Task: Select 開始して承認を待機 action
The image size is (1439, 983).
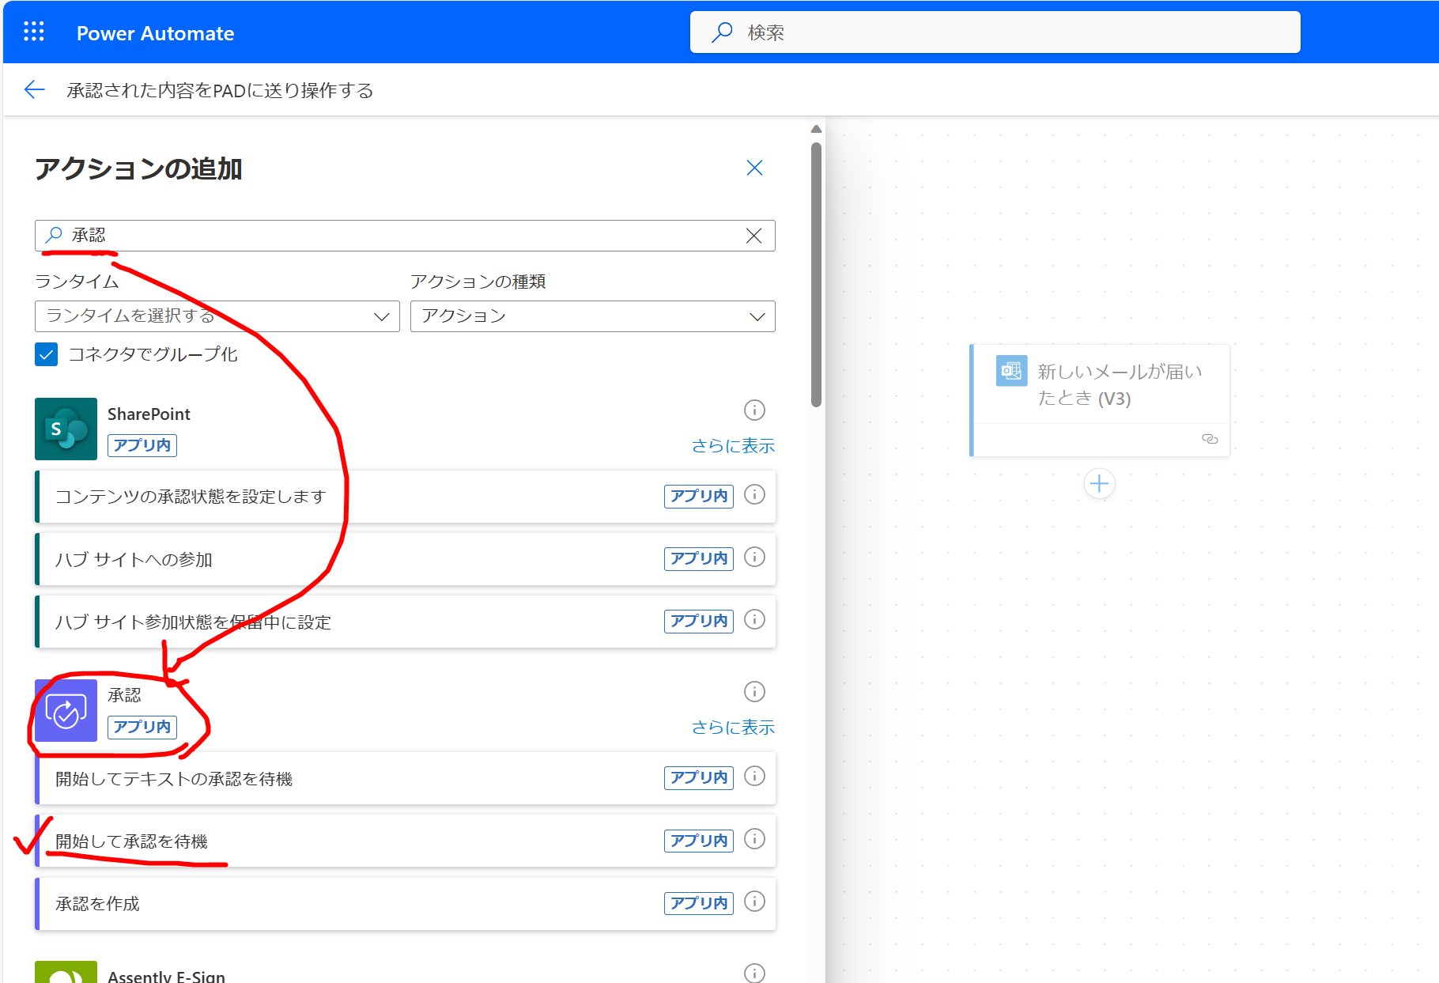Action: (x=406, y=841)
